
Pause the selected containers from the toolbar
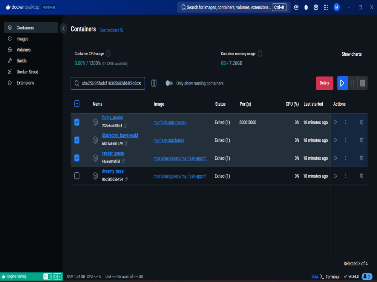(352, 83)
